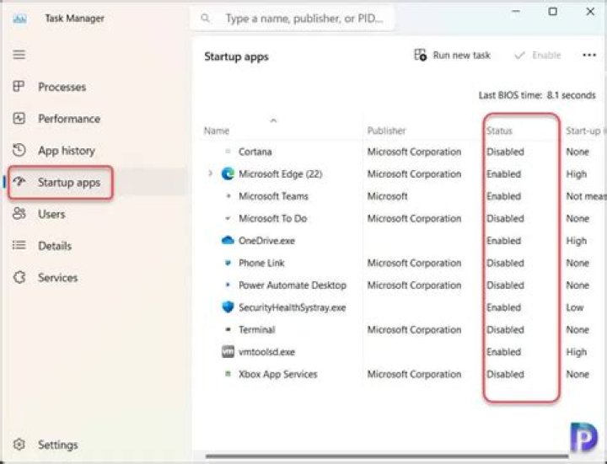Click the Settings gear icon

tap(19, 445)
